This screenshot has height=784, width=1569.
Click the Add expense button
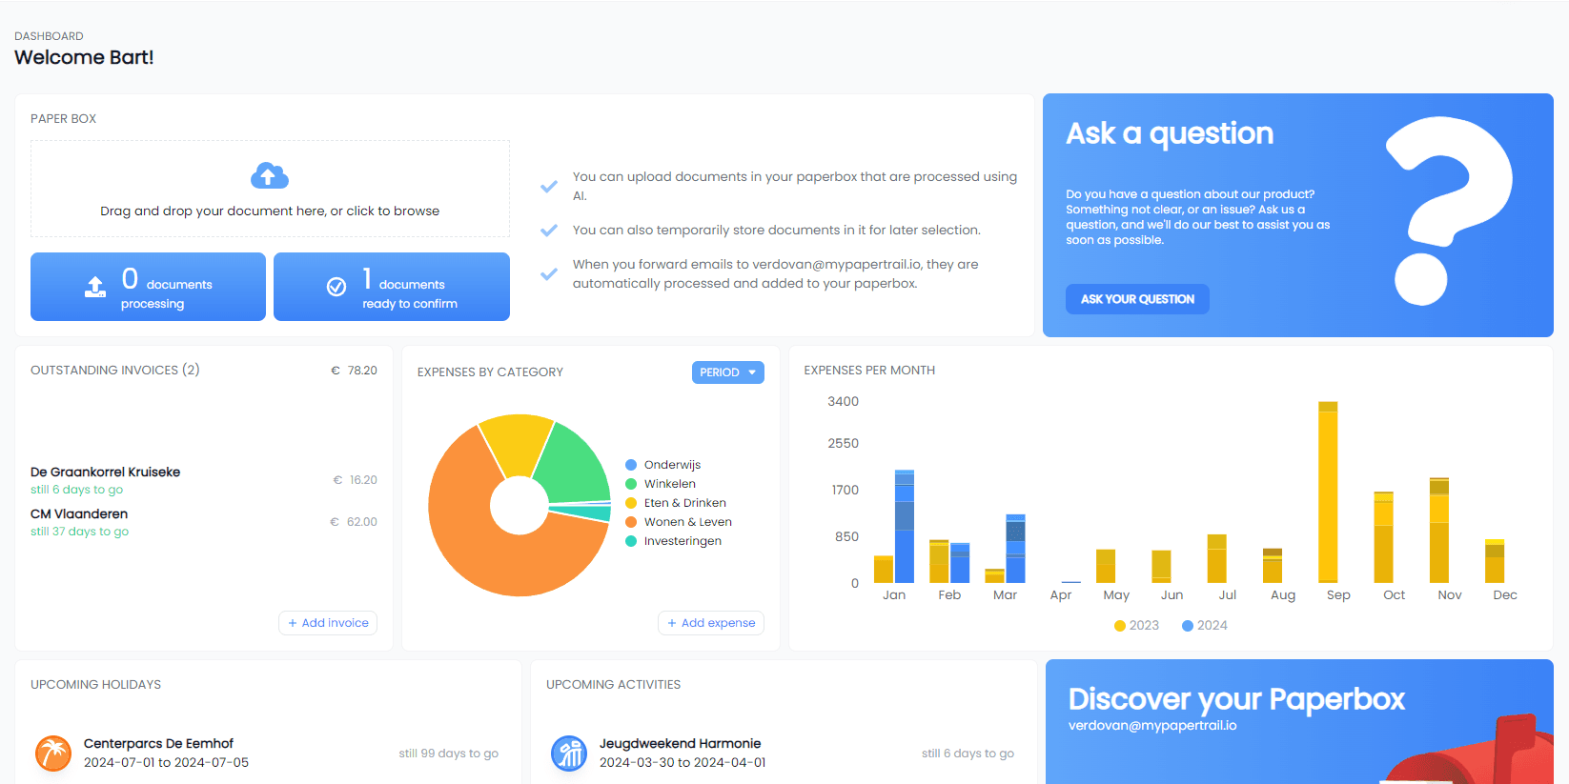tap(711, 623)
